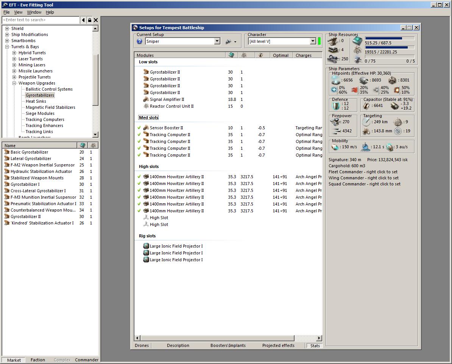Open the Window menu
Image resolution: width=452 pixels, height=364 pixels.
coord(34,12)
